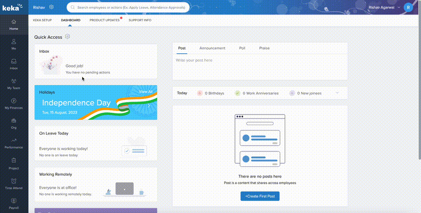Open Project sidebar icon

coord(14,163)
